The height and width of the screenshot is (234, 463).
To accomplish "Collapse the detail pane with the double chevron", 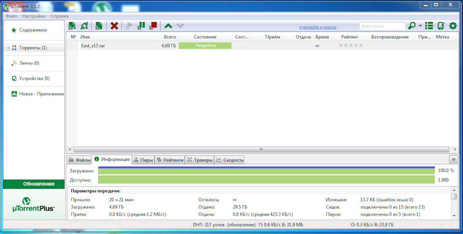I will pos(453,159).
